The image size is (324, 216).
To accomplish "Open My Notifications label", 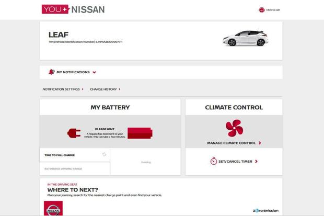I will click(x=73, y=72).
